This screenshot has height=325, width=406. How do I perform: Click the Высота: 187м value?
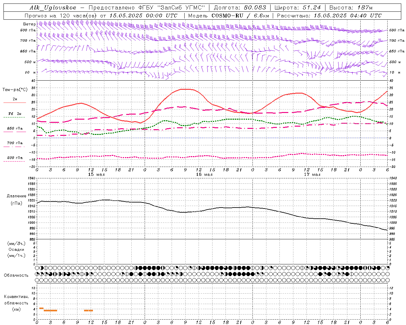coord(351,8)
